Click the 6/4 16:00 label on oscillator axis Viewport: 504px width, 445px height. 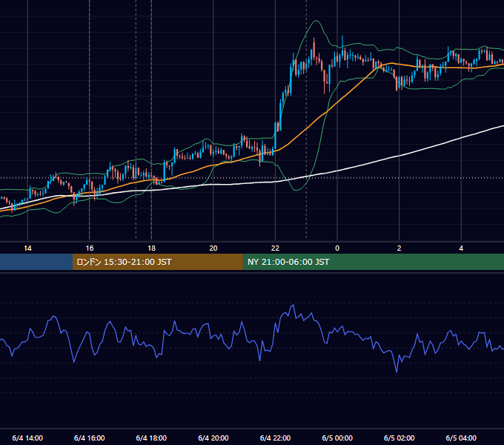click(x=90, y=438)
